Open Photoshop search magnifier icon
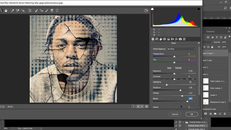231x130 pixels. pyautogui.click(x=225, y=8)
